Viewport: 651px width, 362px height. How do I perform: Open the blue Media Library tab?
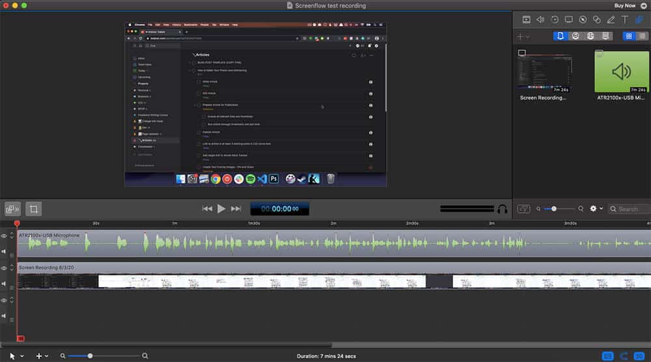639,20
